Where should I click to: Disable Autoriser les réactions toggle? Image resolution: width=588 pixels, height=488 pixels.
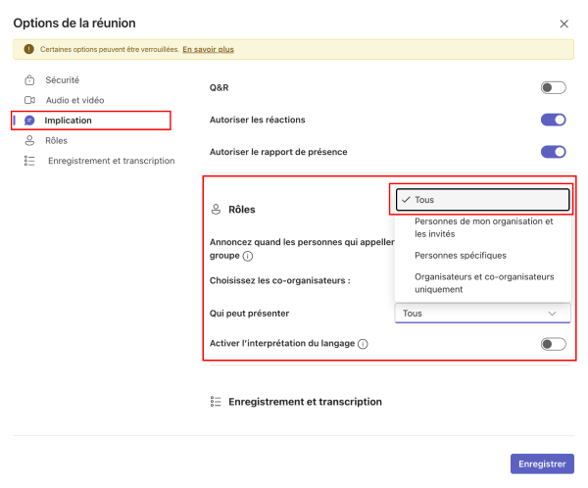(553, 120)
